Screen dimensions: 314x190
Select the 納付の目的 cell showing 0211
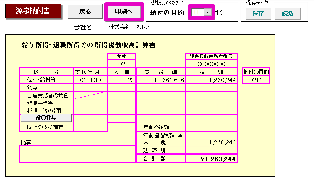pos(256,80)
